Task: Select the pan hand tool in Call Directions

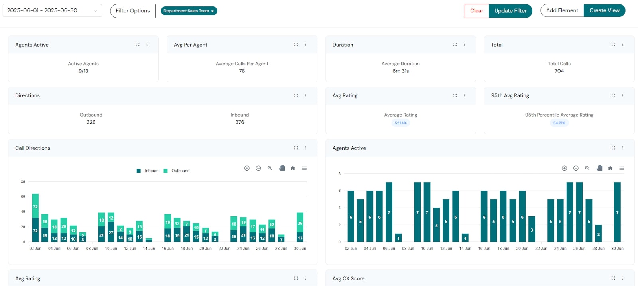Action: [x=282, y=168]
